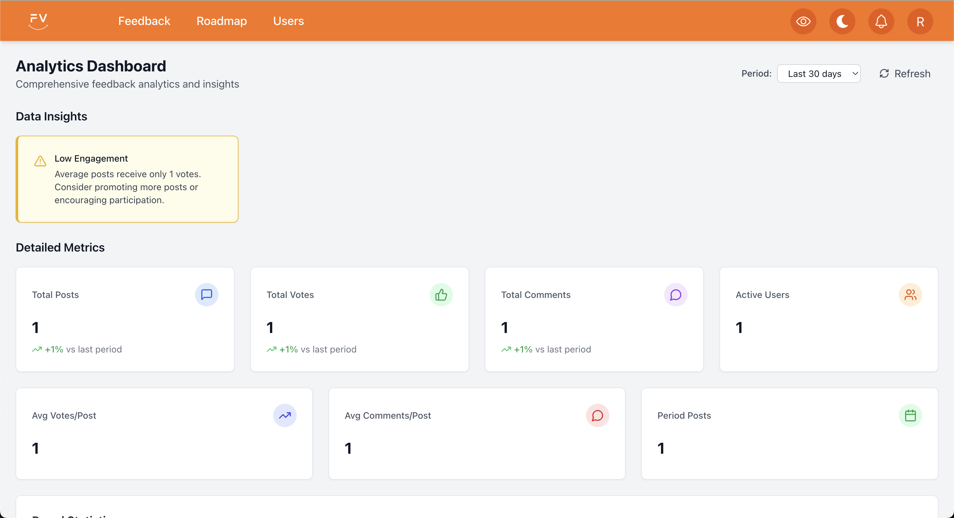The width and height of the screenshot is (954, 518).
Task: Click the Total Posts chat-box icon
Action: pos(206,295)
